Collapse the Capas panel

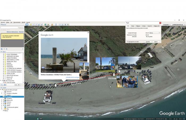click(1, 88)
